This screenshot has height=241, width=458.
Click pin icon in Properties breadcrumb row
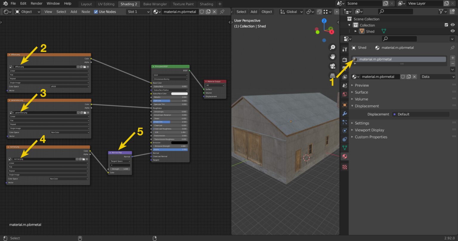click(452, 48)
